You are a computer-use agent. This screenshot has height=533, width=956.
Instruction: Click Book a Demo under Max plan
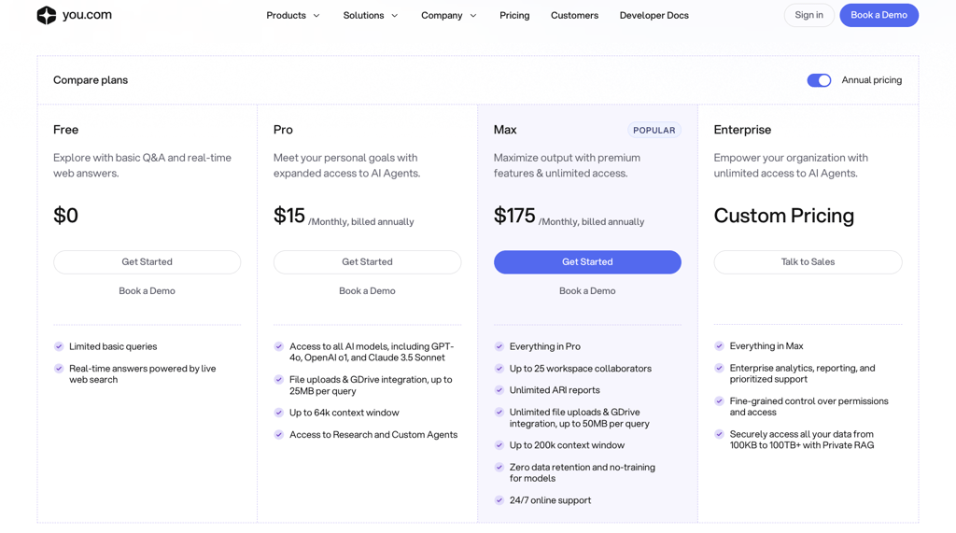tap(587, 291)
